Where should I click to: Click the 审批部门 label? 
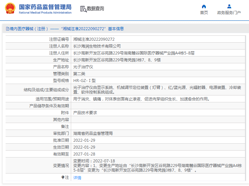61,133
